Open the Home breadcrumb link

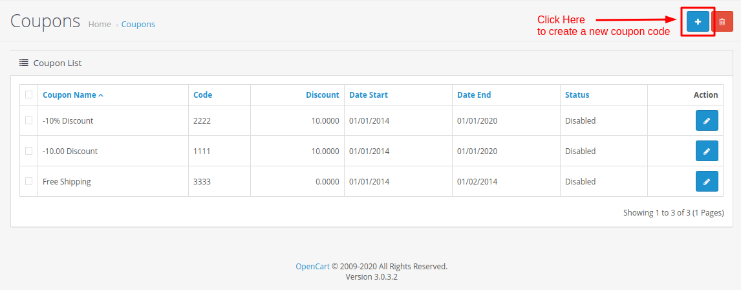(x=100, y=24)
